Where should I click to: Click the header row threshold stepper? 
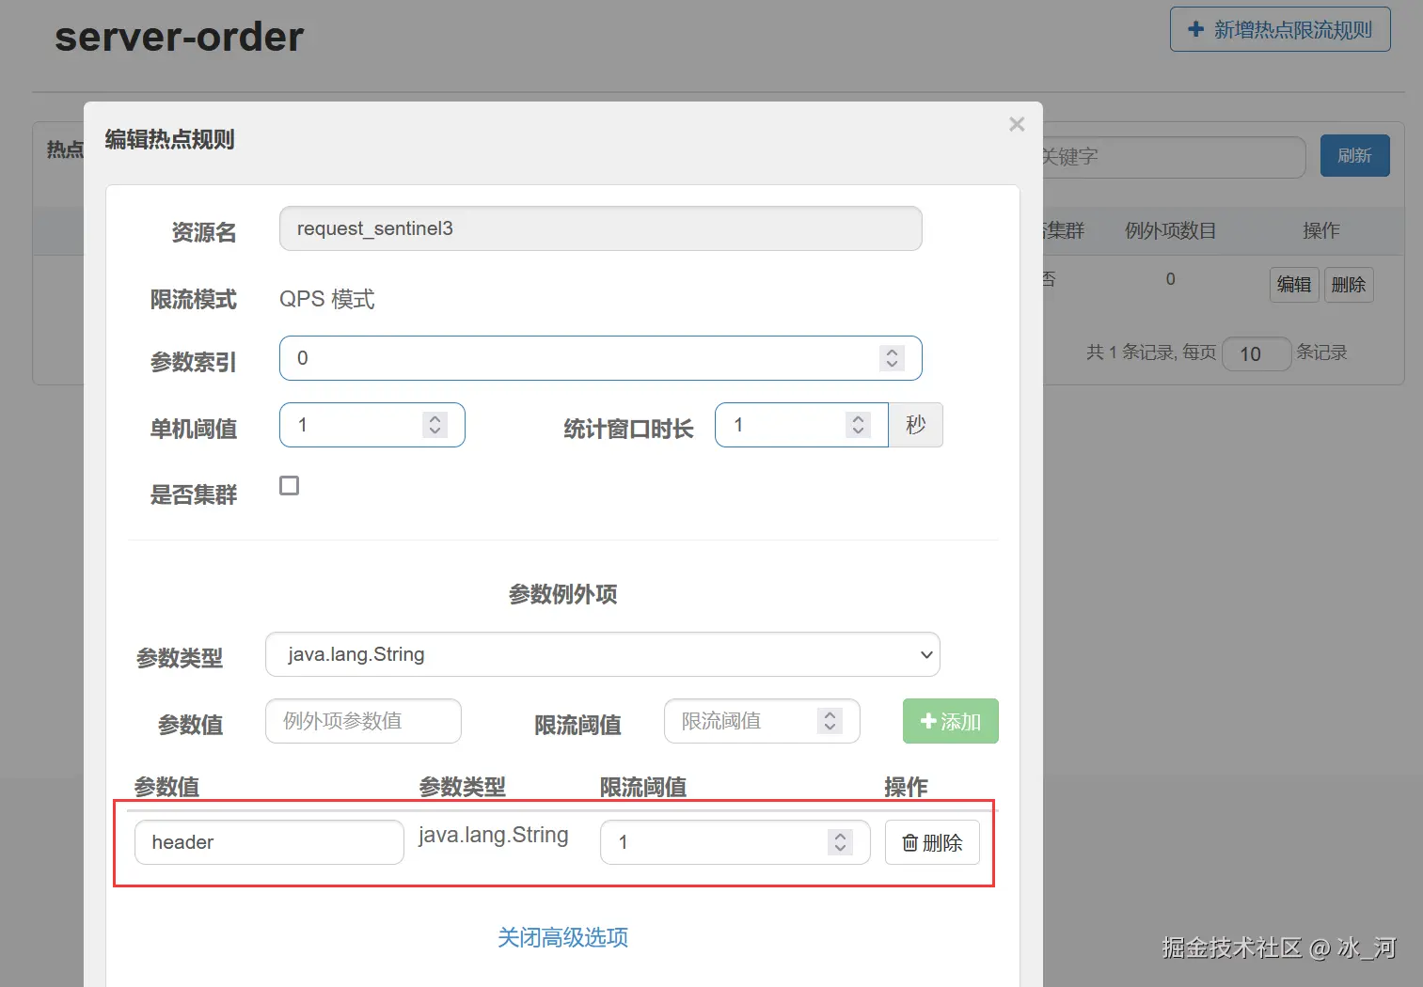(x=840, y=842)
